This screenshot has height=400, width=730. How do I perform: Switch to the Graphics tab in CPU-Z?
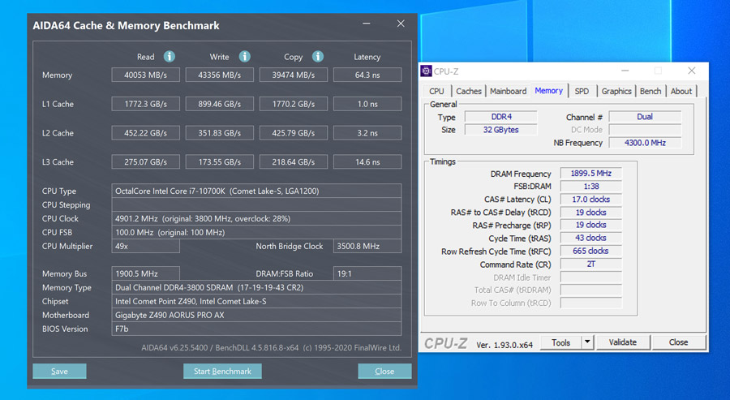tap(616, 91)
